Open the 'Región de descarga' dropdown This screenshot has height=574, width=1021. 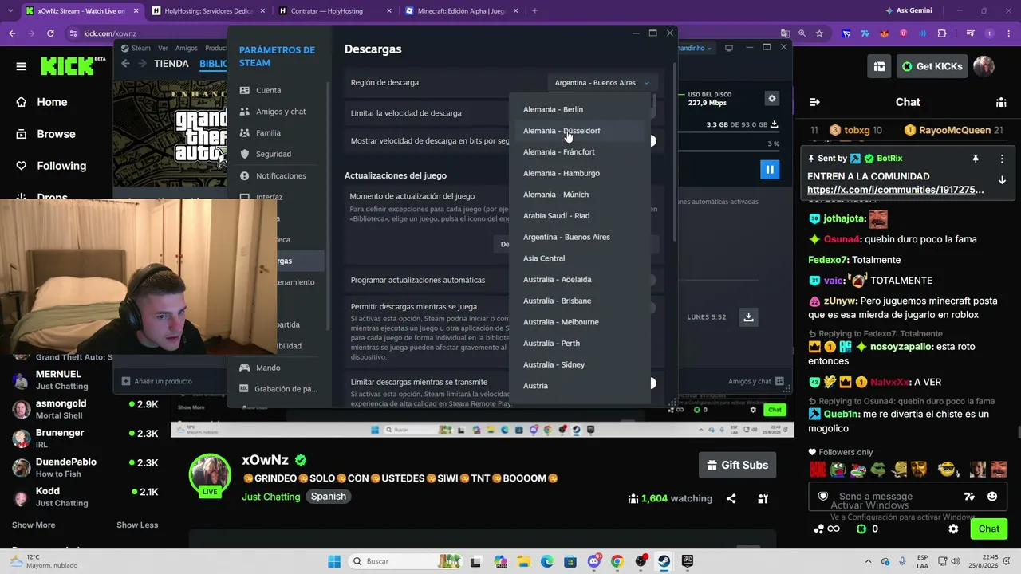(x=602, y=82)
